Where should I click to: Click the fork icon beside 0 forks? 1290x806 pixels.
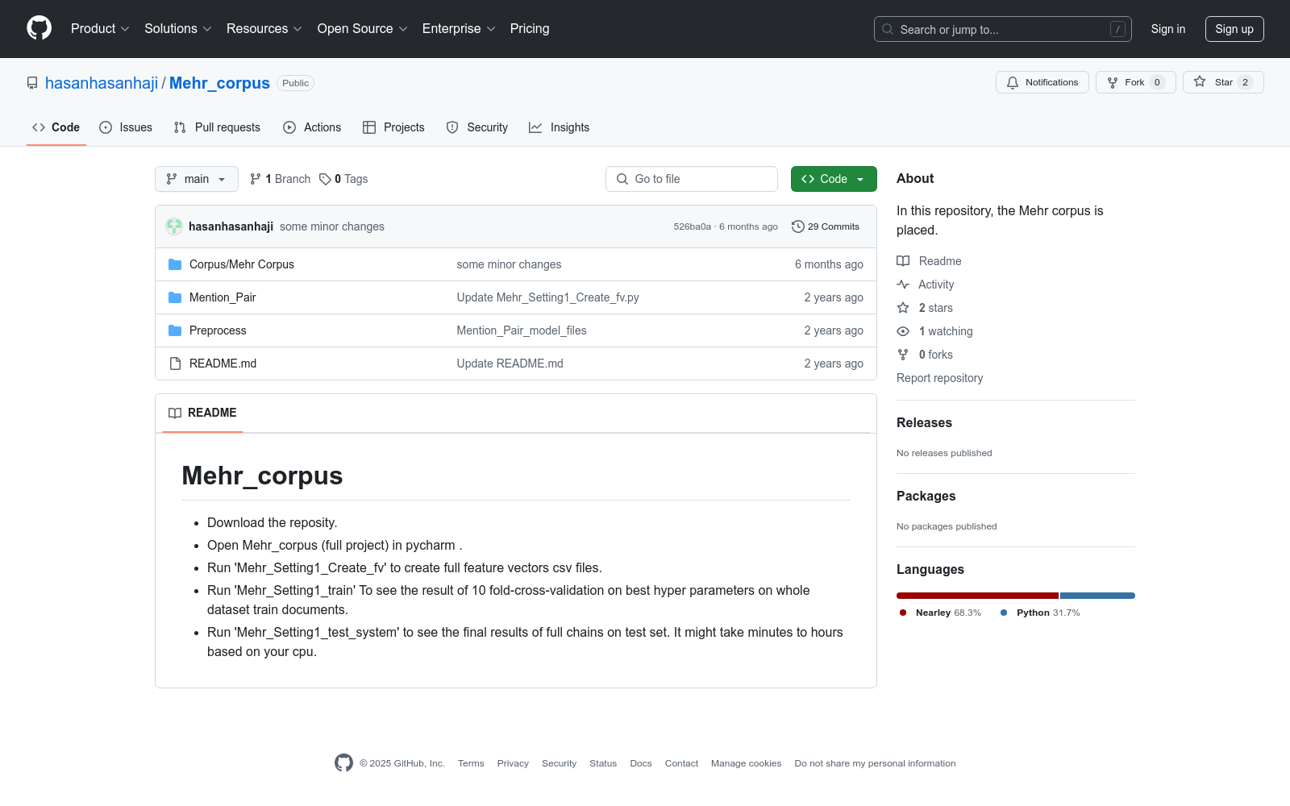[x=903, y=355]
